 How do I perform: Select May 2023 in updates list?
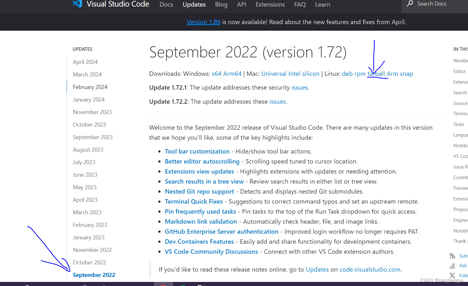pyautogui.click(x=84, y=187)
